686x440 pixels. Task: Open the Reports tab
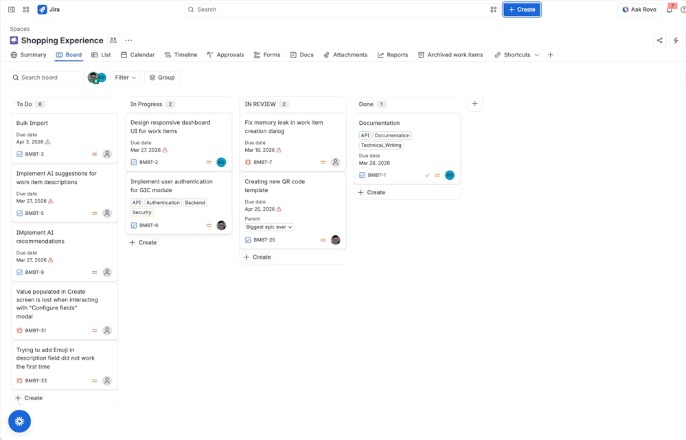[x=393, y=55]
